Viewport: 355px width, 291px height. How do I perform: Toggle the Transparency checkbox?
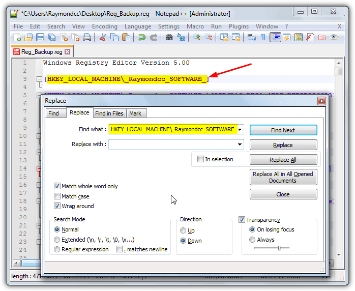pyautogui.click(x=242, y=219)
